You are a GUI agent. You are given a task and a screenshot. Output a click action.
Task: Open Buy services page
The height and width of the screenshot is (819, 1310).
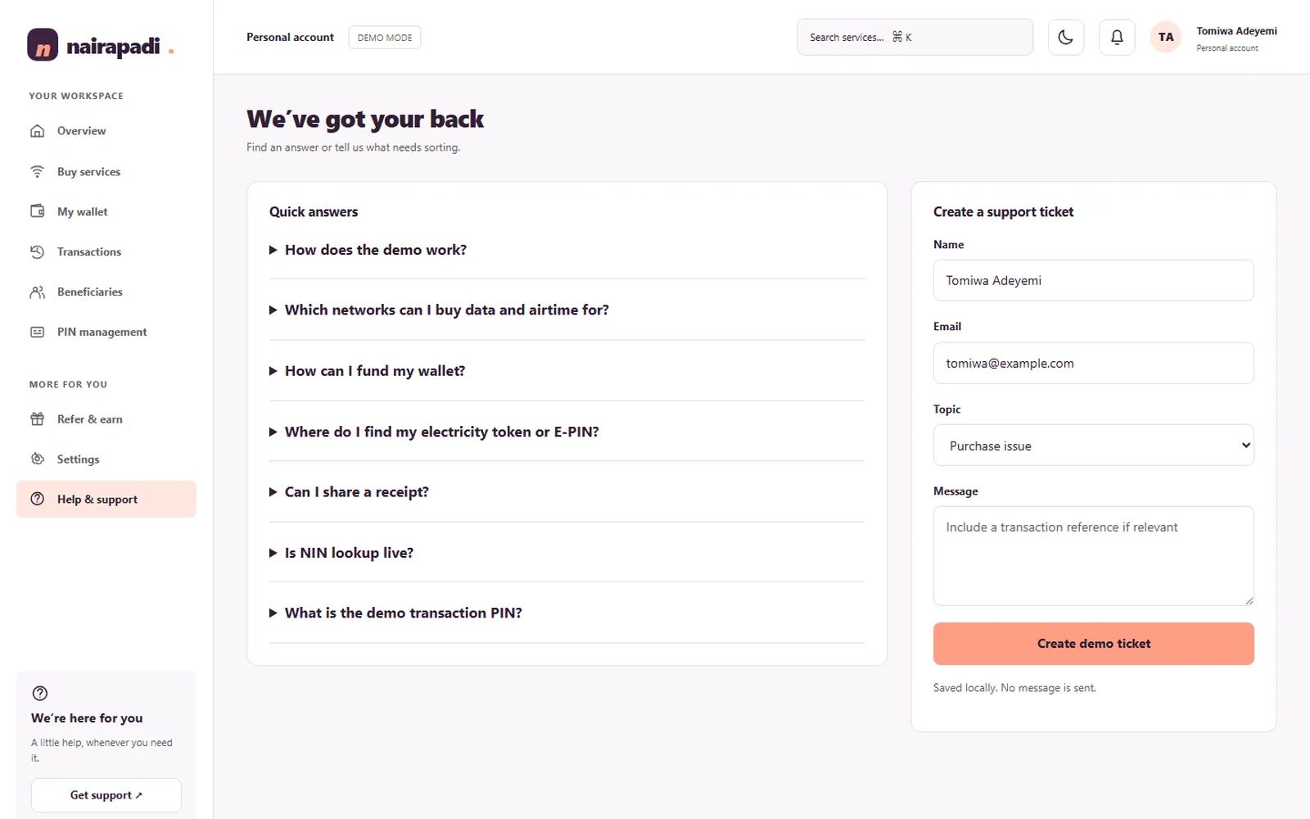(106, 172)
